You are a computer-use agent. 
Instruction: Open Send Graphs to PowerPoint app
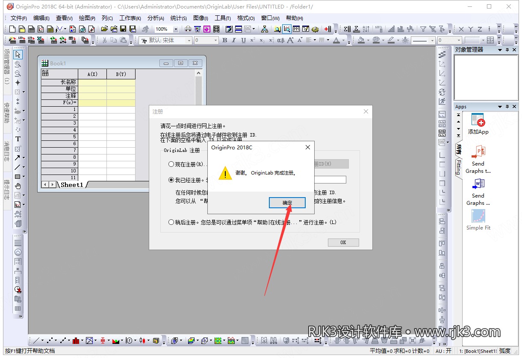478,159
